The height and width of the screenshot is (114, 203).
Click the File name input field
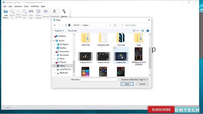(99, 79)
